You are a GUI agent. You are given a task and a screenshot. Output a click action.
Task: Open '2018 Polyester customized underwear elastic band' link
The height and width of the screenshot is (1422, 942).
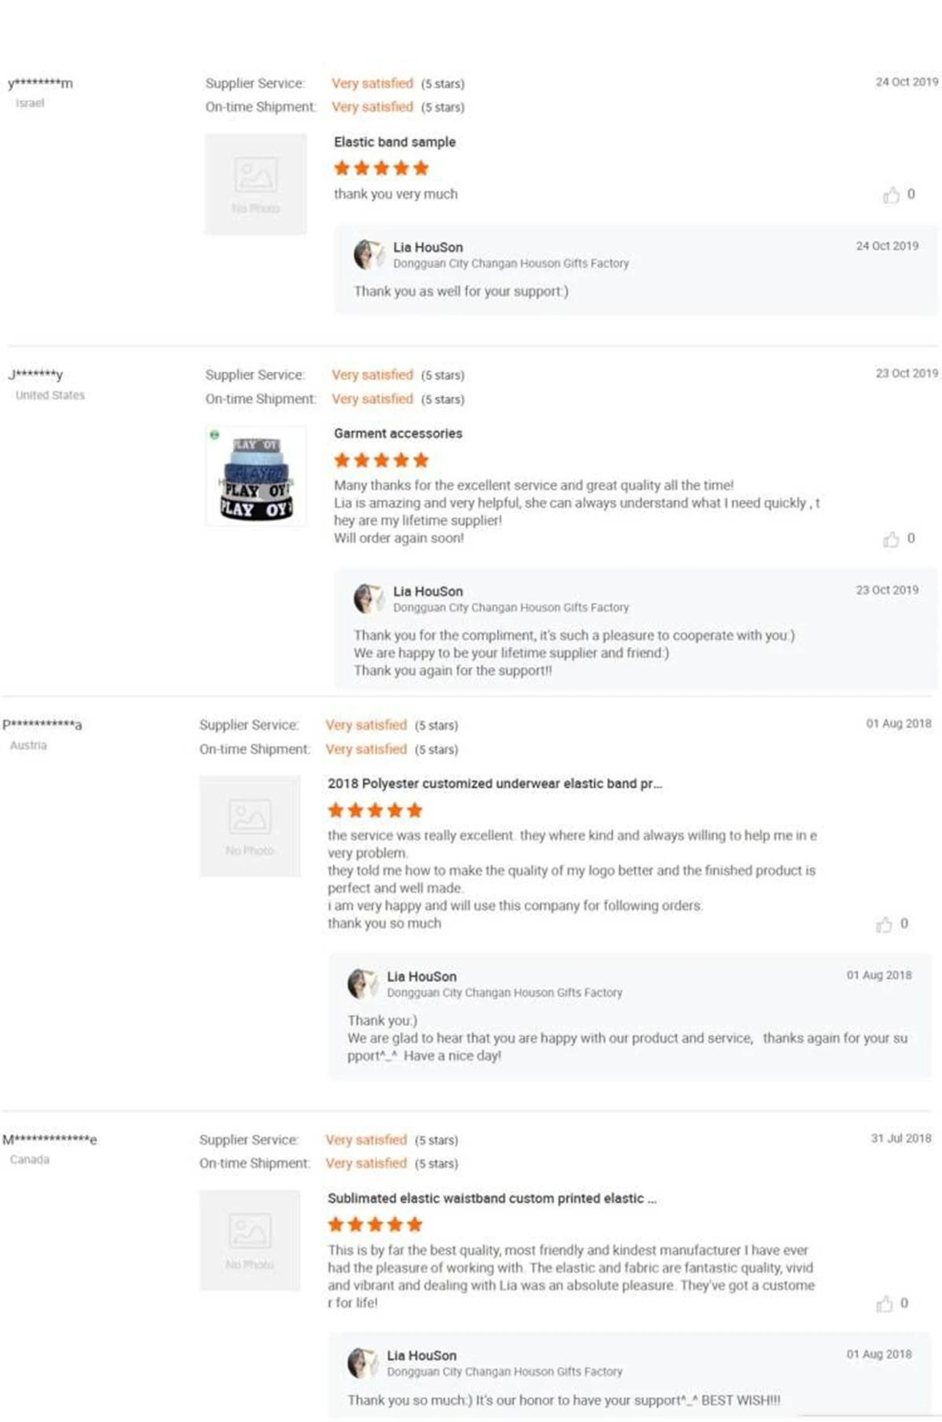click(x=494, y=784)
